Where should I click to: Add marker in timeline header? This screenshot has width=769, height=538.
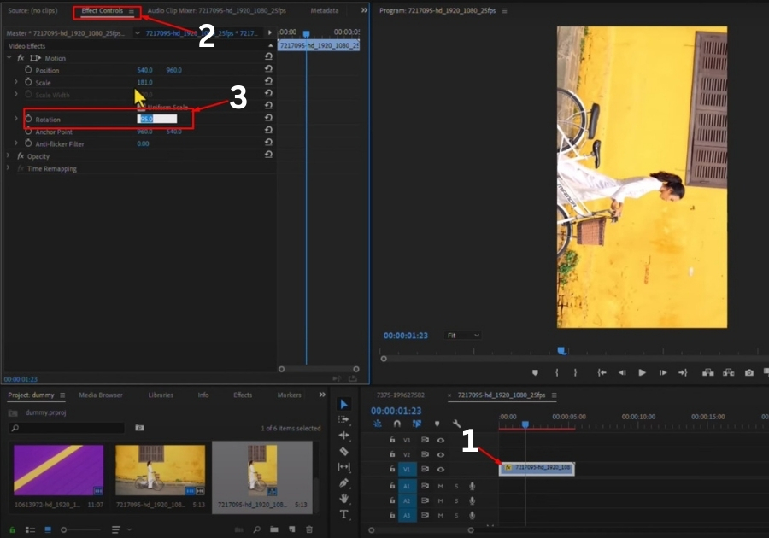point(437,424)
